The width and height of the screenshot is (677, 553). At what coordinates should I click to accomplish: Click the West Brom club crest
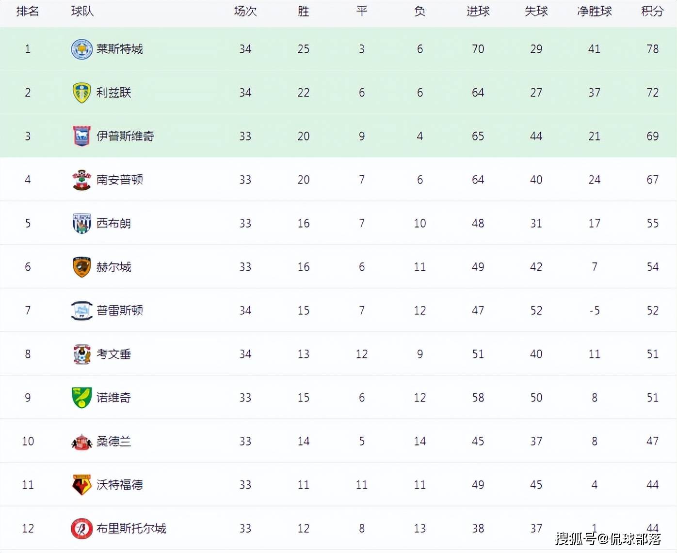click(81, 223)
